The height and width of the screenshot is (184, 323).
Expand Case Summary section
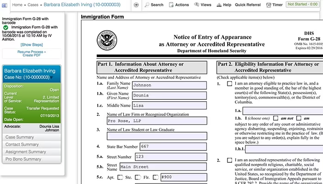tap(32, 137)
